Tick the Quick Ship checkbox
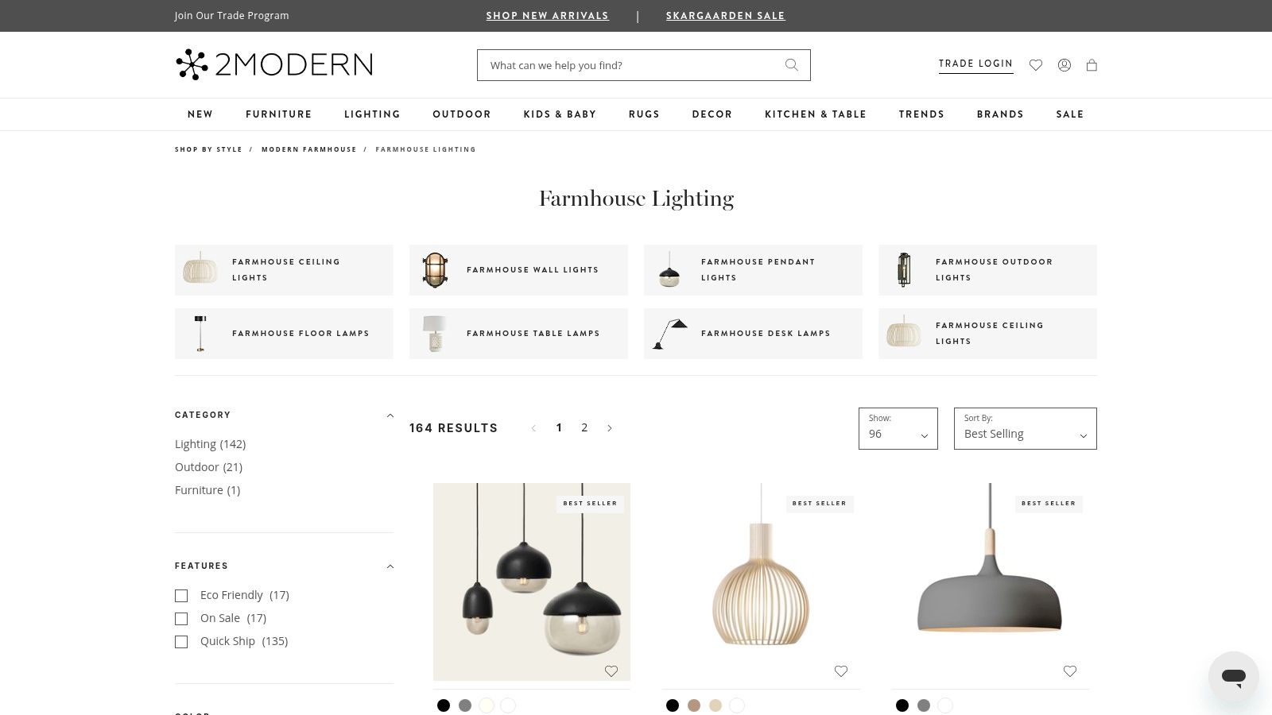The width and height of the screenshot is (1272, 715). click(181, 642)
